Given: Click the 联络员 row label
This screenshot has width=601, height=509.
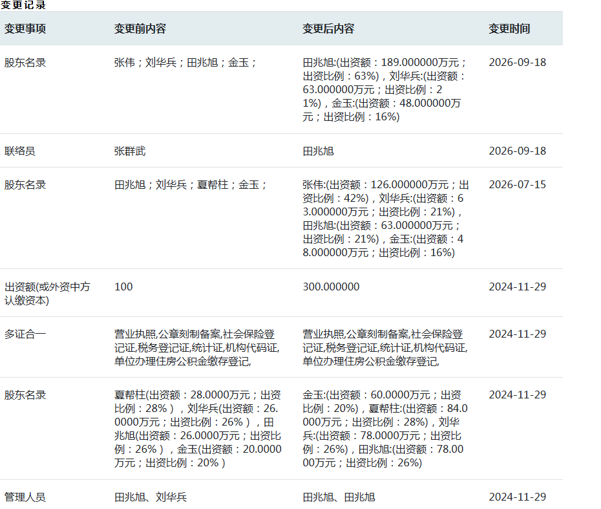Looking at the screenshot, I should 19,151.
